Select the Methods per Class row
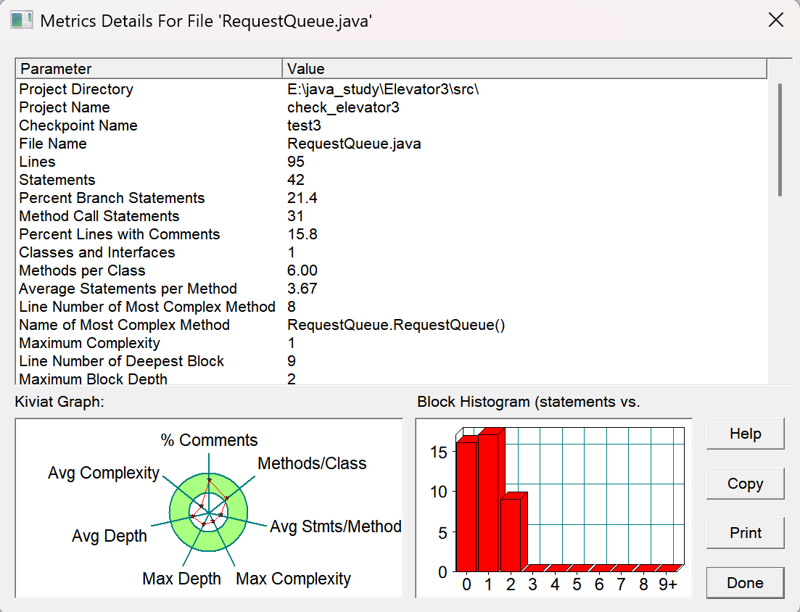This screenshot has height=612, width=800. tap(392, 270)
